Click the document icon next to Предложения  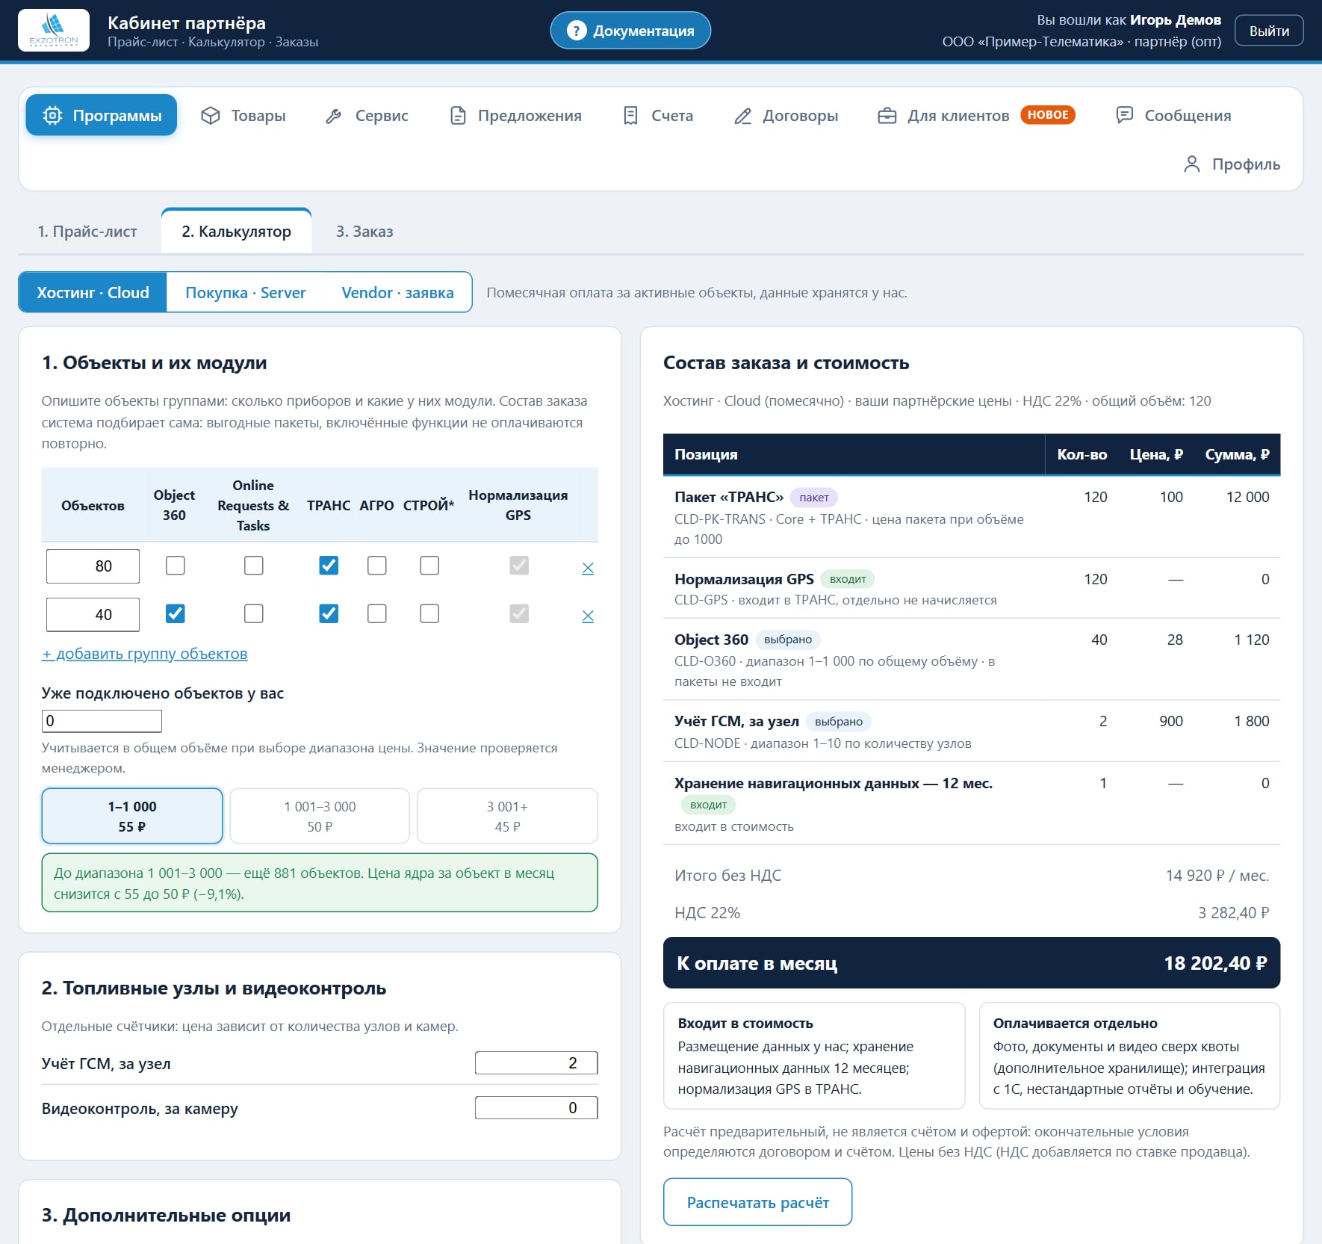click(458, 116)
